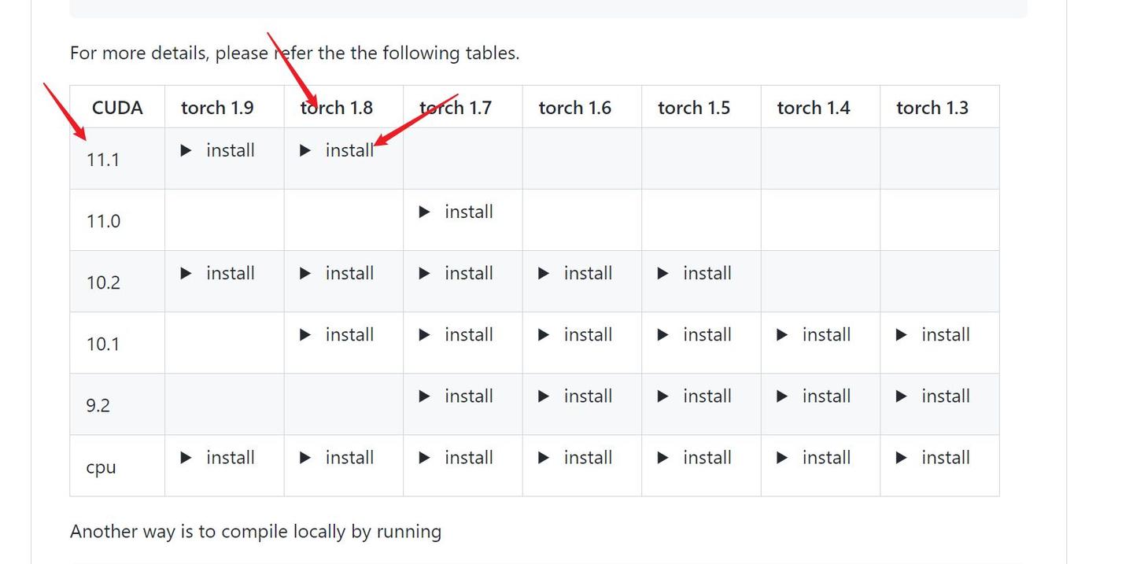The height and width of the screenshot is (564, 1133).
Task: Show CUDA 10.2 torch 1.5 install instructions
Action: (696, 273)
